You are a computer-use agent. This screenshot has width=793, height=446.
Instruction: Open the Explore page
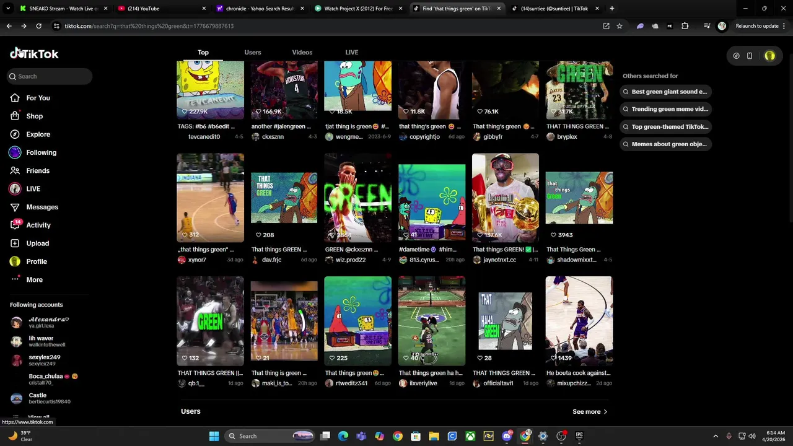[x=38, y=134]
